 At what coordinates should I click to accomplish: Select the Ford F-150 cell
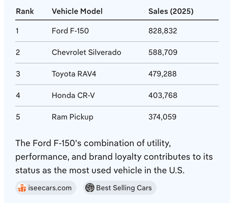click(70, 31)
